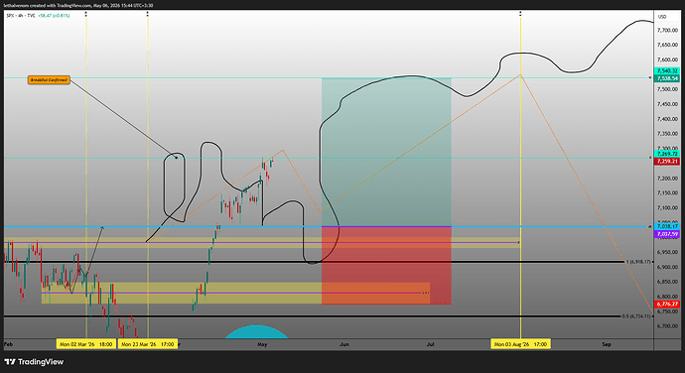Screen dimensions: 685x373
Task: Click the 7,538.54 green price tag
Action: [667, 78]
